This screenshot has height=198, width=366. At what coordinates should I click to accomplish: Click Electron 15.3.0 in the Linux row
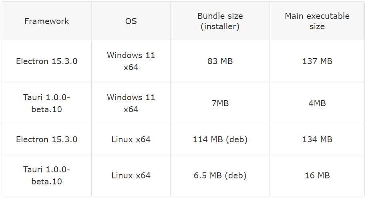coord(46,139)
